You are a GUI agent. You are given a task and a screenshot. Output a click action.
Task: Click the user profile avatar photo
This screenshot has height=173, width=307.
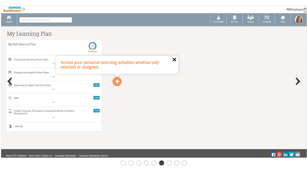pos(299,20)
